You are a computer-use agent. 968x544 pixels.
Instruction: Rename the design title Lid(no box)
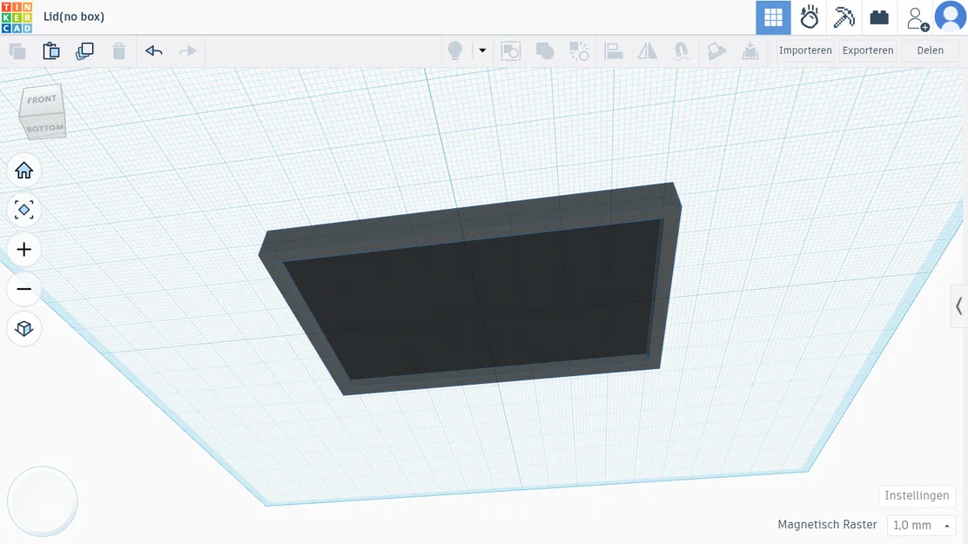point(73,17)
